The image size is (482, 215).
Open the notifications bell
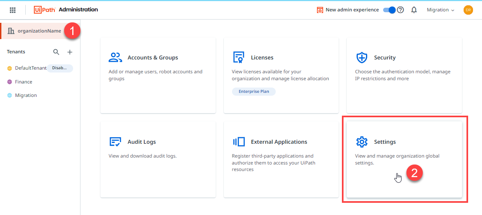click(x=414, y=10)
